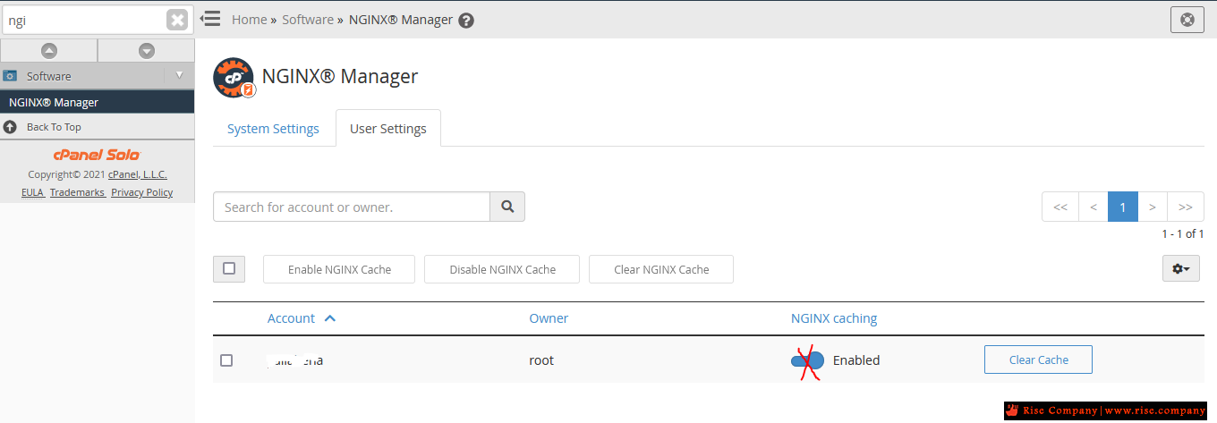The height and width of the screenshot is (423, 1217).
Task: Collapse all sidebar categories with the up arrow
Action: 49,51
